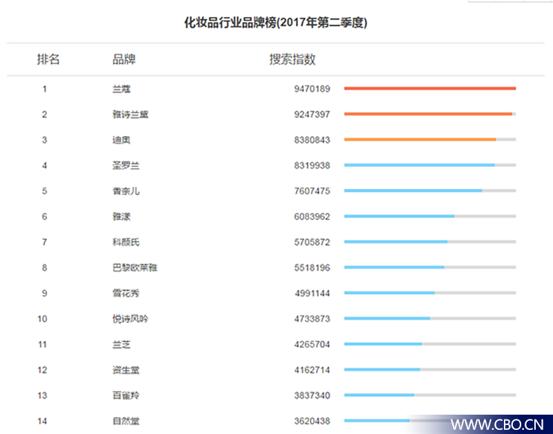This screenshot has width=553, height=434.
Task: Click search index value 5705872
Action: [312, 242]
